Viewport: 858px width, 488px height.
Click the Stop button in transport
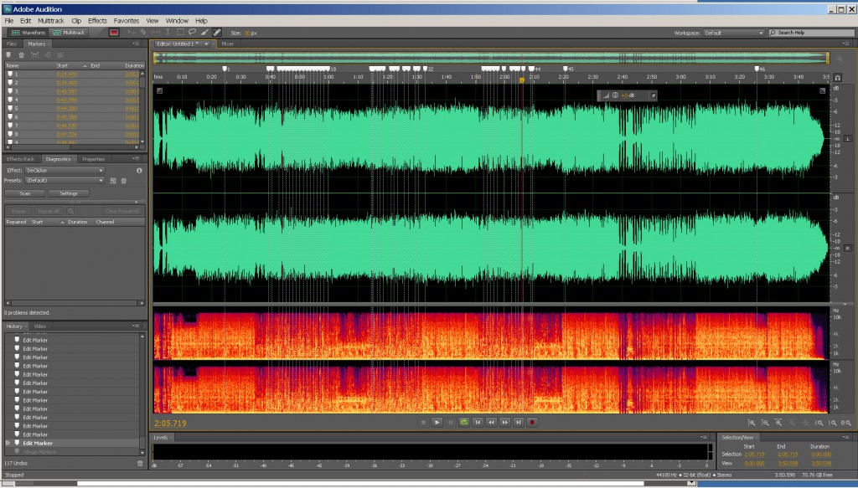[x=423, y=423]
